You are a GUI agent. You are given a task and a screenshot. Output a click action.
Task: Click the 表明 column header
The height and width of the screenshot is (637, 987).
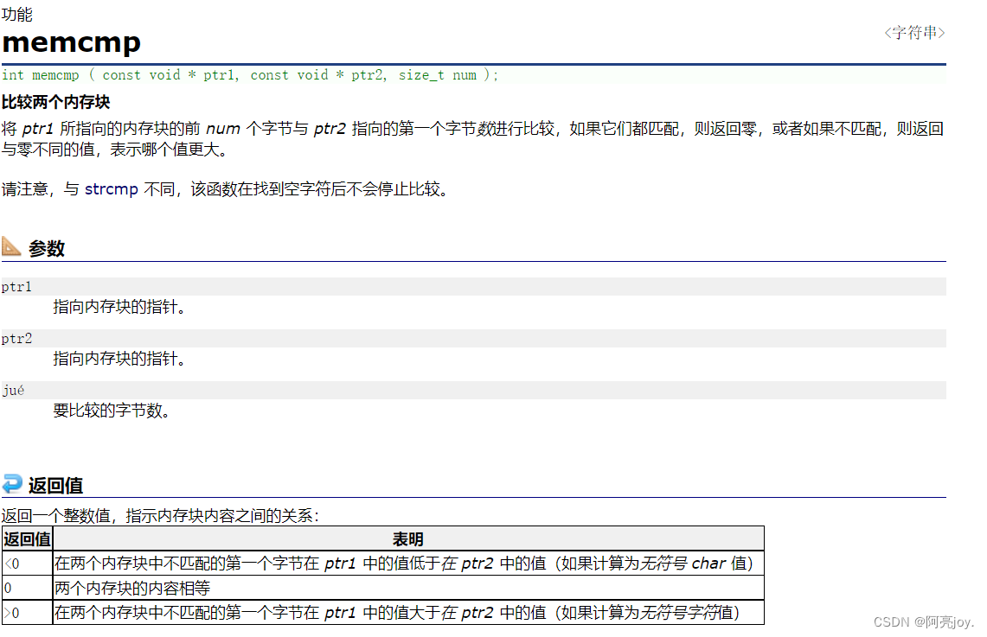click(407, 538)
